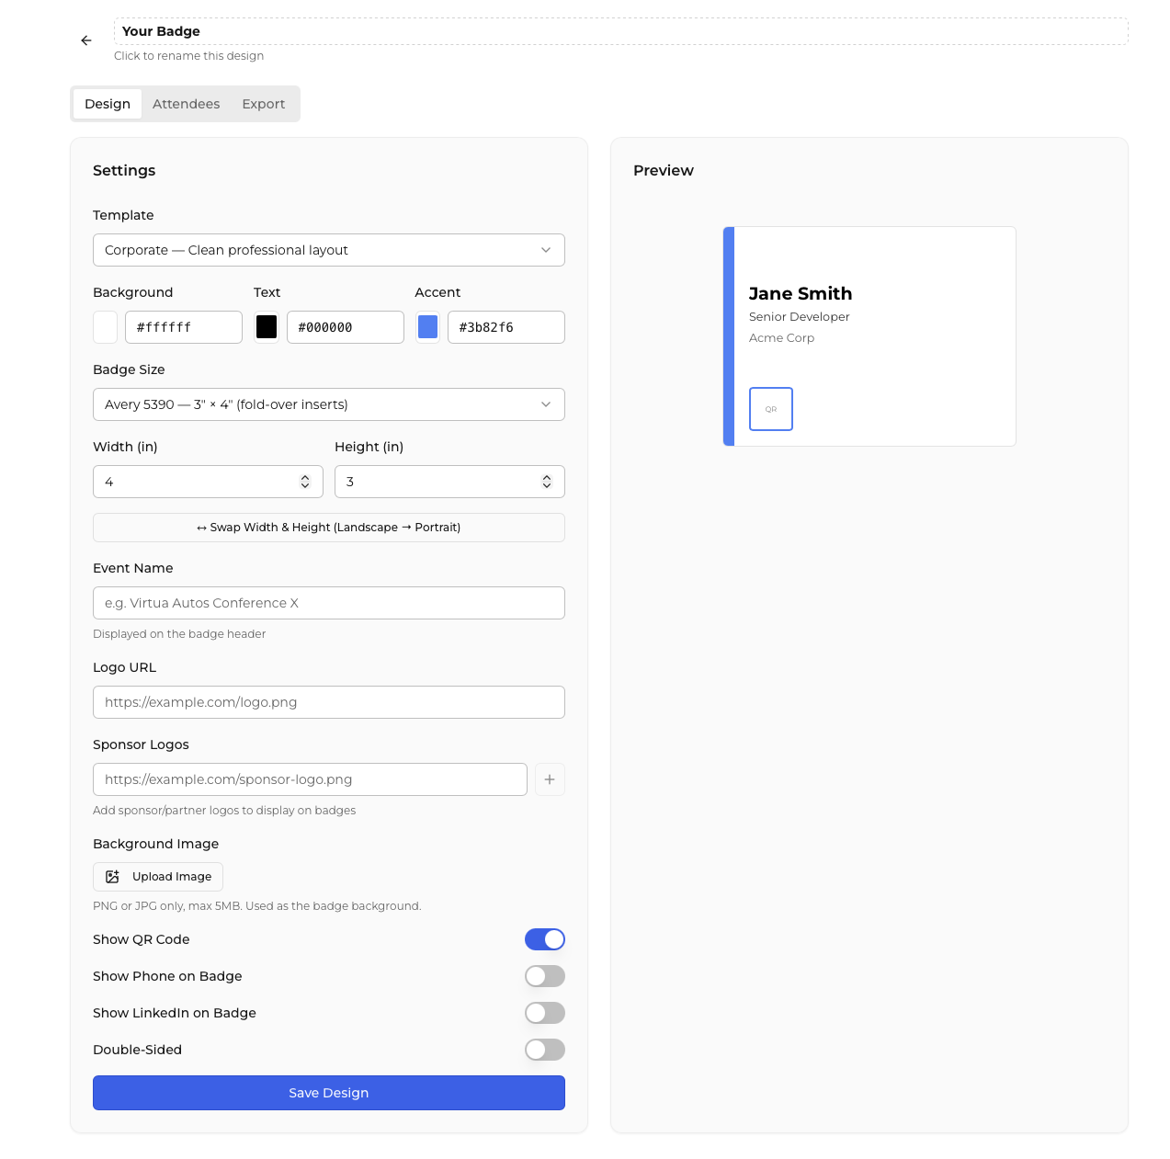
Task: Open the Badge Size dropdown
Action: 329,404
